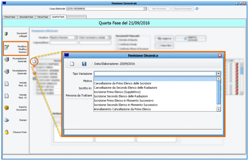This screenshot has width=249, height=161.
Task: Select Cancellazione da Primo Elenco delle Iscrizioni
Action: point(122,83)
